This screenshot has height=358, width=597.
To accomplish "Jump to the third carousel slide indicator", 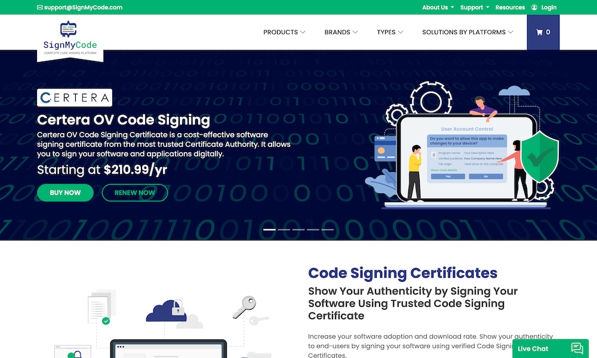I will click(298, 229).
